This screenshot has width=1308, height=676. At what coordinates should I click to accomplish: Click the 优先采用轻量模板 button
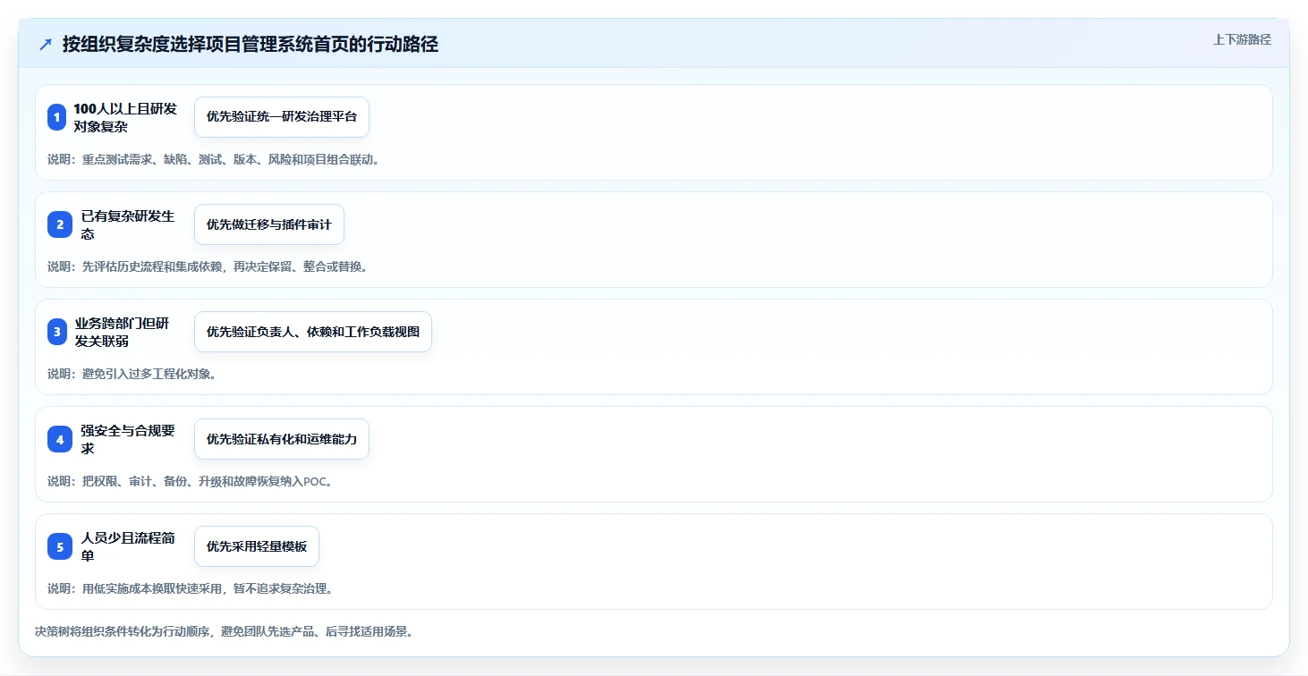coord(257,546)
